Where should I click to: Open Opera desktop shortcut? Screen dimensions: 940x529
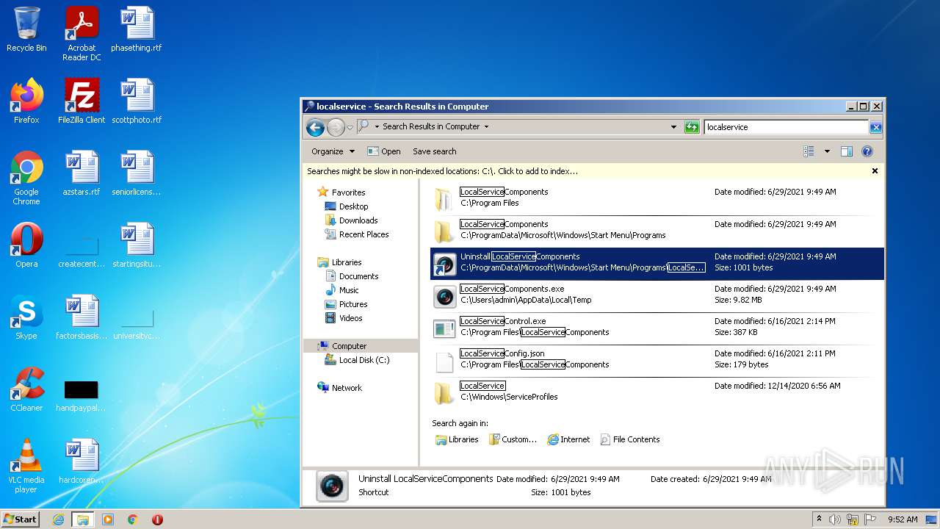coord(26,245)
